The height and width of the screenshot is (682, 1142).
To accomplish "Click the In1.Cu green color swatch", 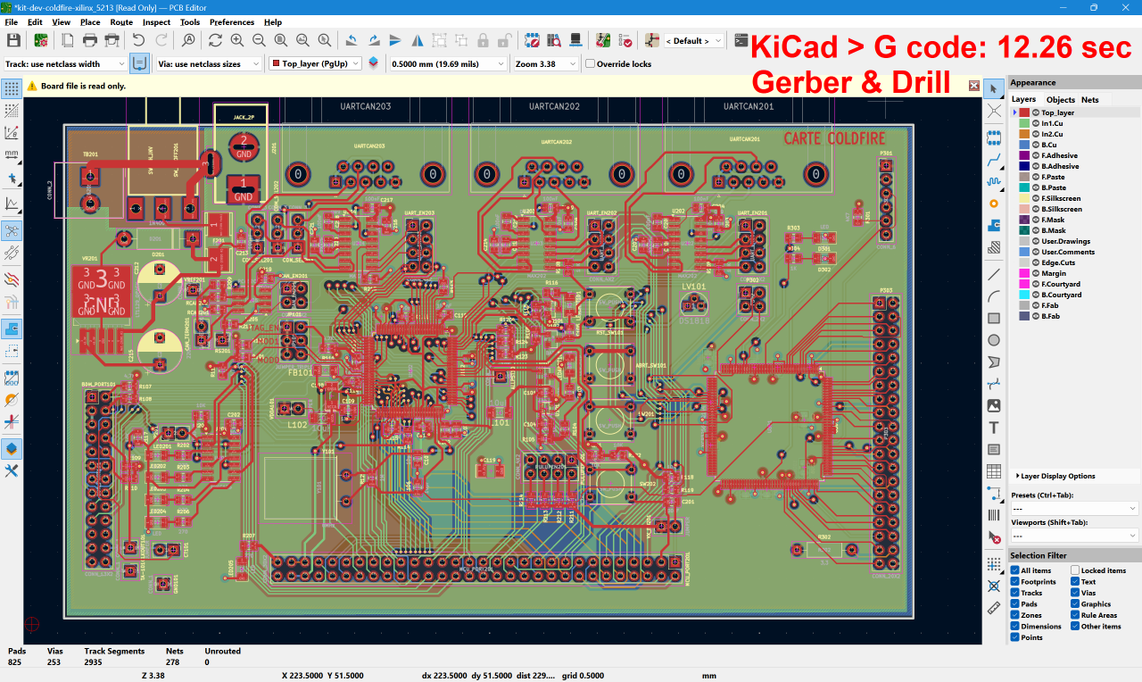I will click(x=1024, y=123).
